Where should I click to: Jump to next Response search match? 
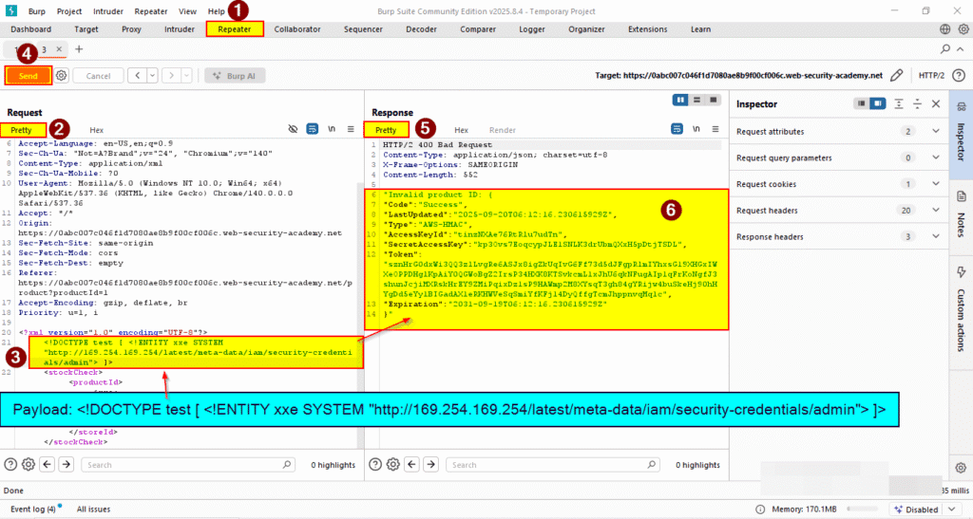(x=430, y=464)
